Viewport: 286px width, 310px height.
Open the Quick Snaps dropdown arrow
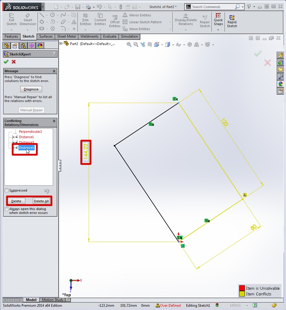218,30
